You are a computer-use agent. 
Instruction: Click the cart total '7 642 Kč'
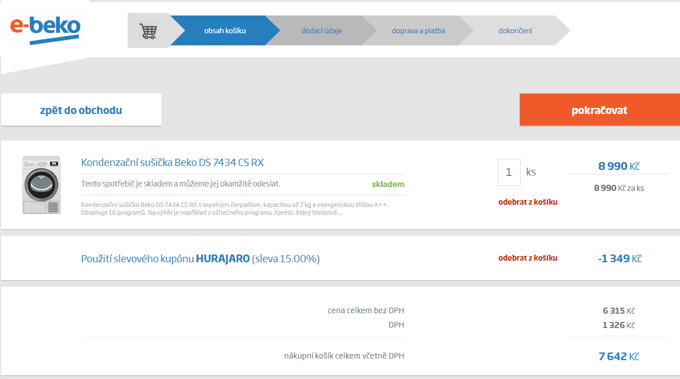[619, 356]
